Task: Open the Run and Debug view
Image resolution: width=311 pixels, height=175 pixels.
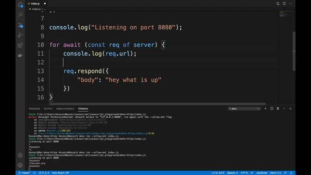Action: click(x=20, y=35)
